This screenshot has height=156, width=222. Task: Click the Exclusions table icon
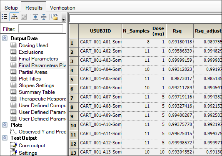pos(13,52)
